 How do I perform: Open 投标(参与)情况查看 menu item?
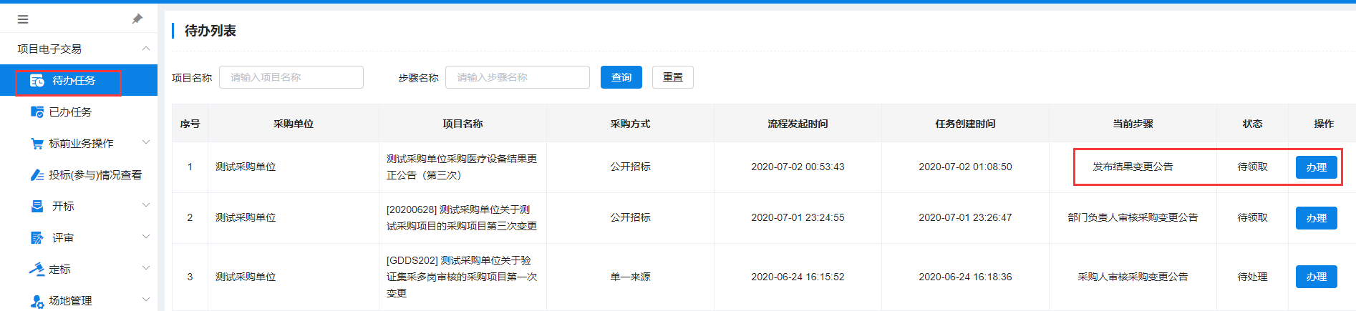coord(95,175)
